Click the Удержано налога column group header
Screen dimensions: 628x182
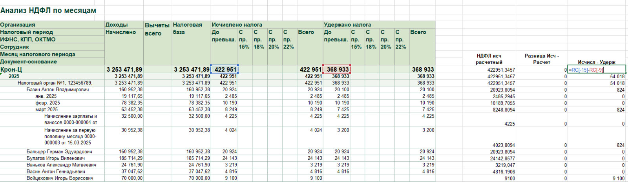click(x=347, y=25)
